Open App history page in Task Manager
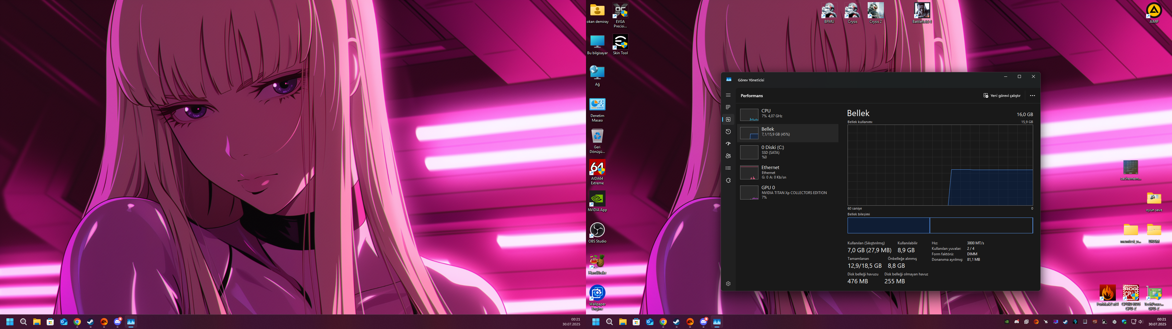 728,132
